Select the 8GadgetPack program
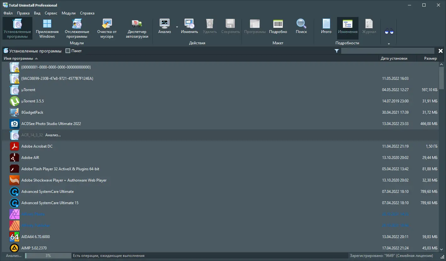The image size is (446, 261). click(x=220, y=112)
